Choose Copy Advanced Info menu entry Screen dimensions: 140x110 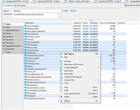pyautogui.click(x=80, y=94)
